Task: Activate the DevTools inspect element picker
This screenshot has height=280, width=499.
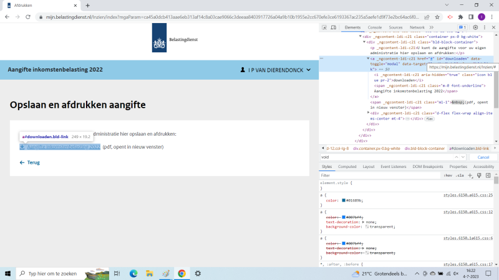Action: 325,27
